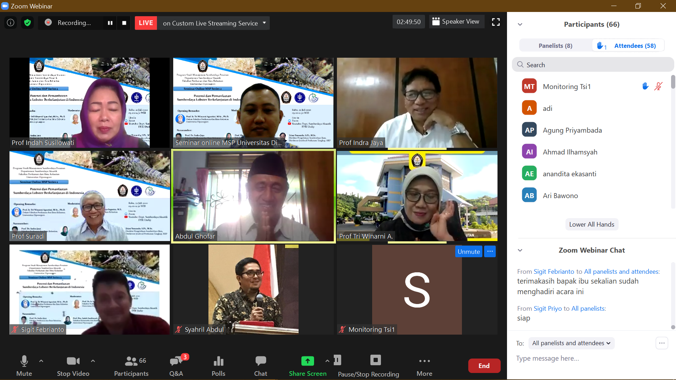This screenshot has height=380, width=676.
Task: Open the Custom Live Streaming Service dropdown
Action: [264, 23]
